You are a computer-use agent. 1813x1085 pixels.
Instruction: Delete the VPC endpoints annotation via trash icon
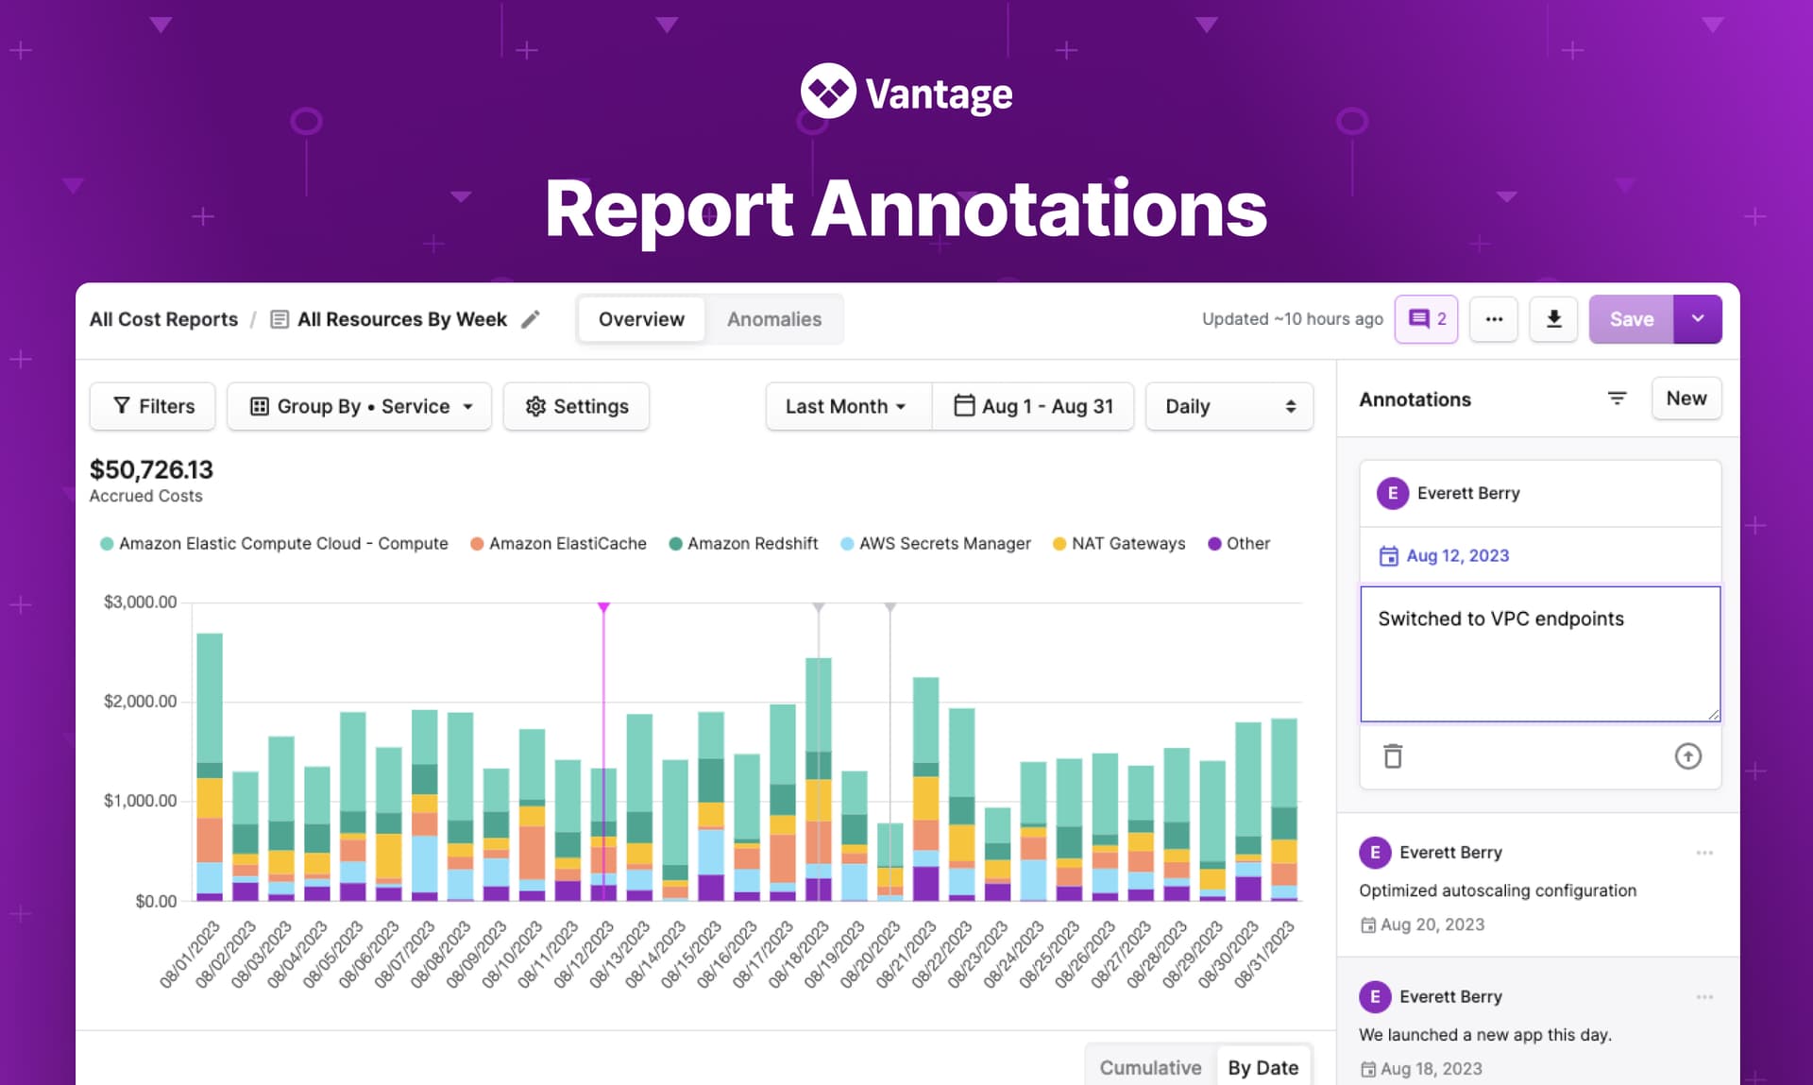1393,756
